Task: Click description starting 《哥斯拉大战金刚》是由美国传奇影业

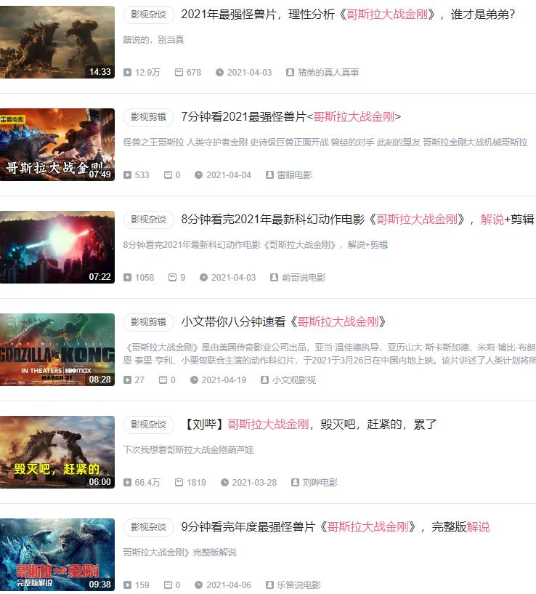Action: 330,354
